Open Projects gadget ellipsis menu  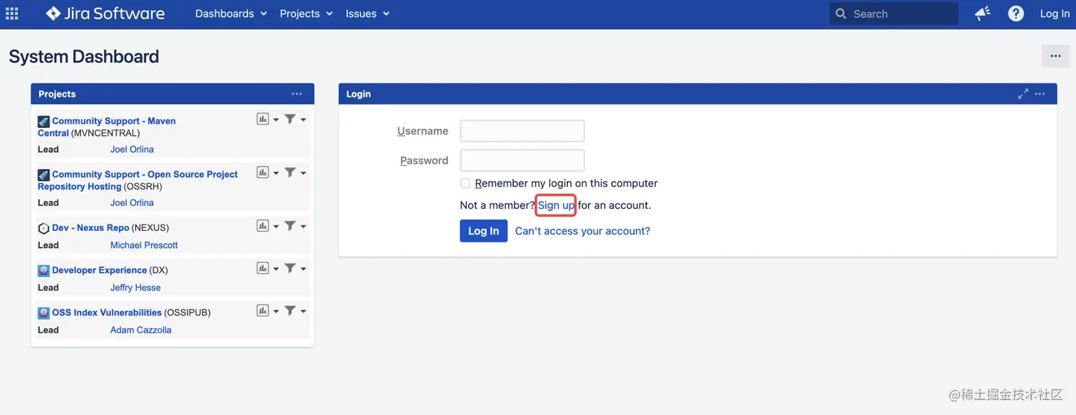[x=297, y=94]
